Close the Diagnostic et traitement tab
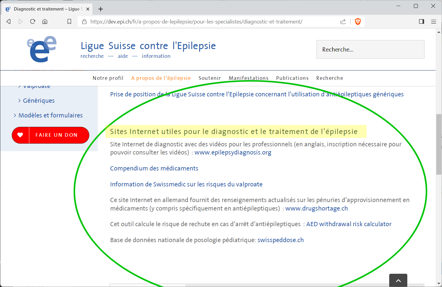The height and width of the screenshot is (287, 442). (88, 9)
